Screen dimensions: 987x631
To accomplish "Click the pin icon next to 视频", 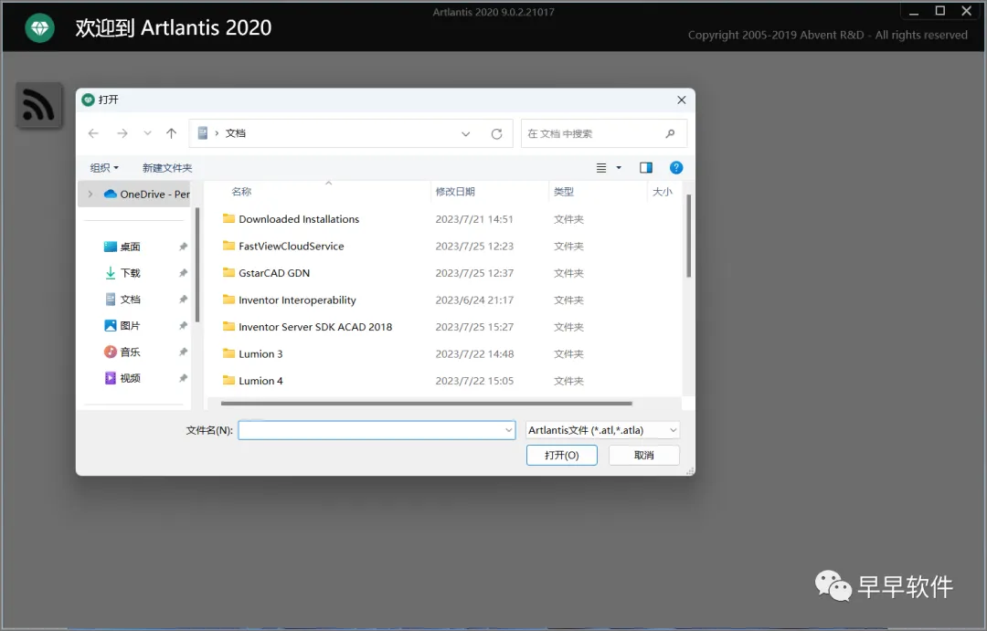I will (183, 378).
